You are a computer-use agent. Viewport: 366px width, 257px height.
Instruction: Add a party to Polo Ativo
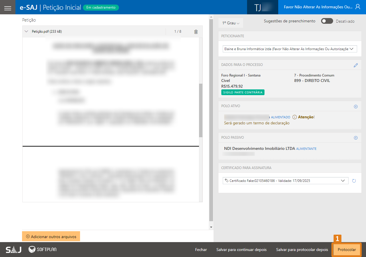(x=356, y=107)
